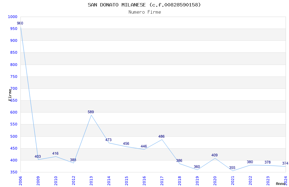This screenshot has height=187, width=289.
Task: Click the 400 y-axis tick label
Action: click(x=14, y=160)
